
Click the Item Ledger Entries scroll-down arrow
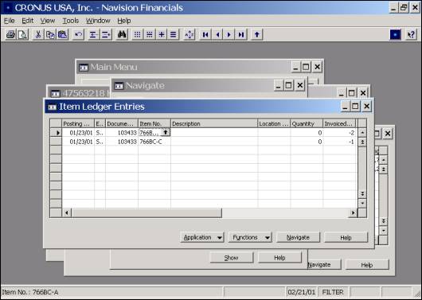[362, 203]
